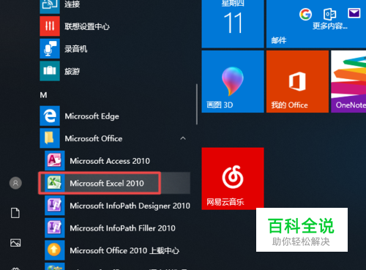Click the Google icon in mail tile
This screenshot has width=366, height=270.
tap(305, 14)
